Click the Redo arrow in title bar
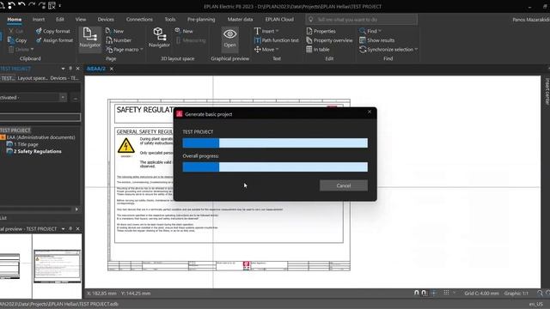This screenshot has width=550, height=309. click(32, 5)
